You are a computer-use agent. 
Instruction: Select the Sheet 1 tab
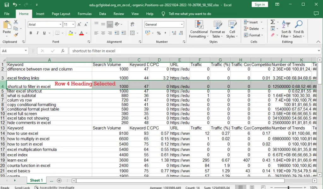36,180
